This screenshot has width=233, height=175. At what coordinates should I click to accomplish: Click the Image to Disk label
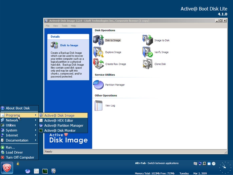tap(162, 40)
